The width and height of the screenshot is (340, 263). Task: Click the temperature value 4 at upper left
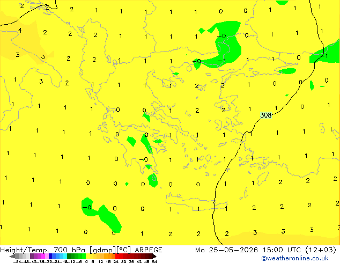pyautogui.click(x=20, y=31)
